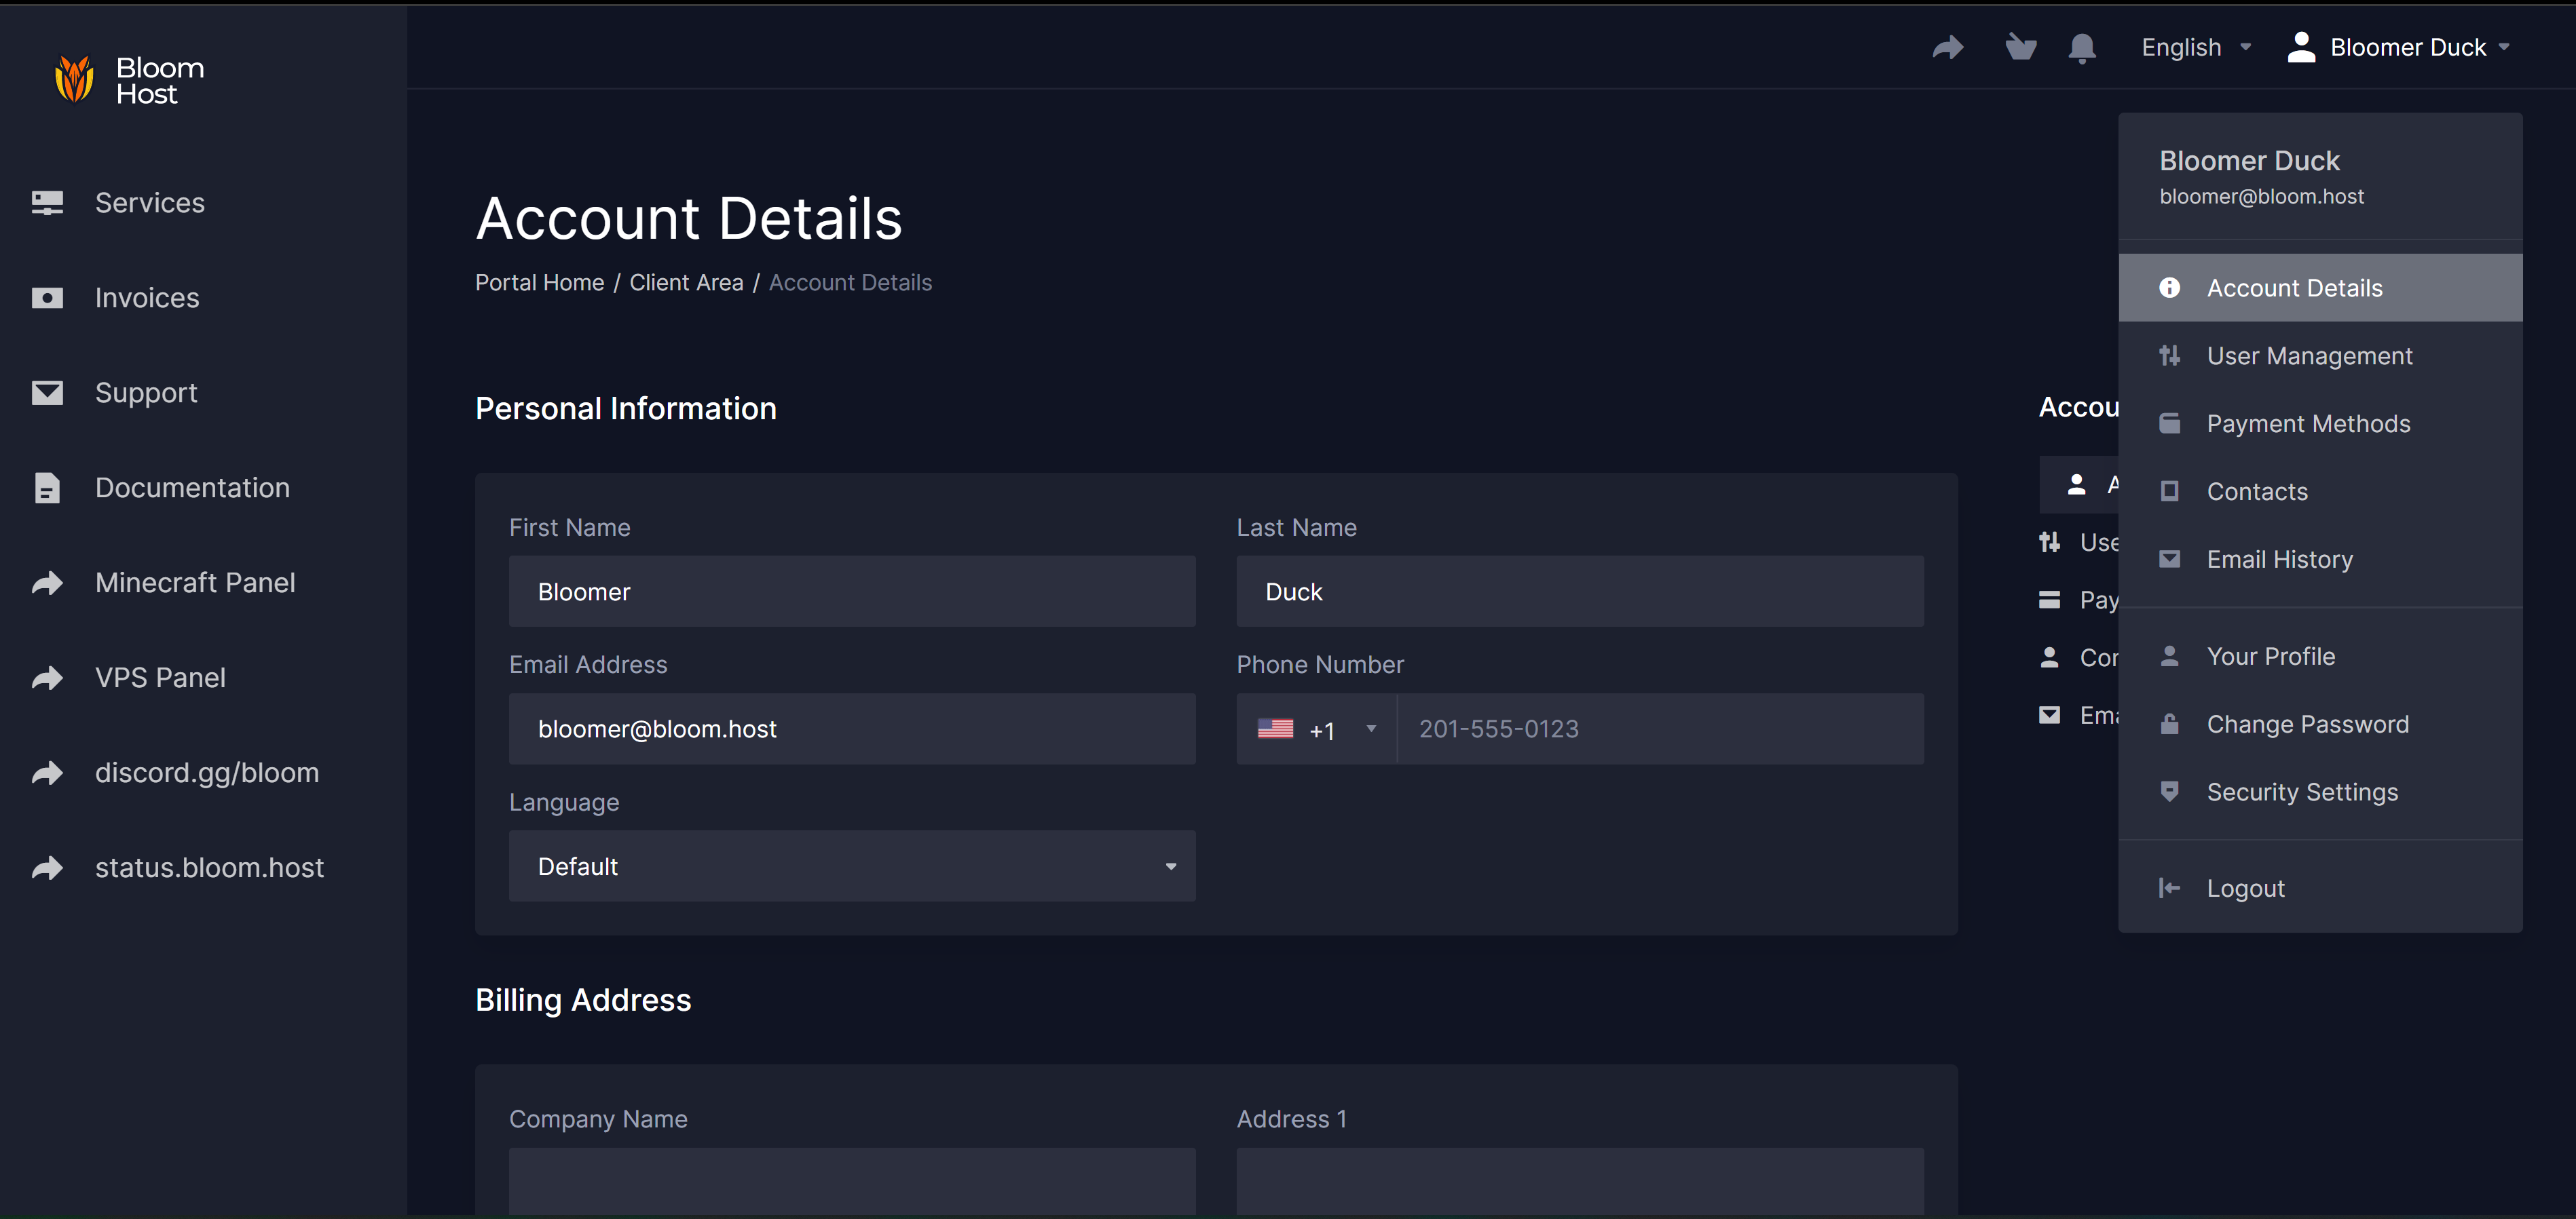2576x1219 pixels.
Task: Open the notifications bell icon
Action: [2082, 47]
